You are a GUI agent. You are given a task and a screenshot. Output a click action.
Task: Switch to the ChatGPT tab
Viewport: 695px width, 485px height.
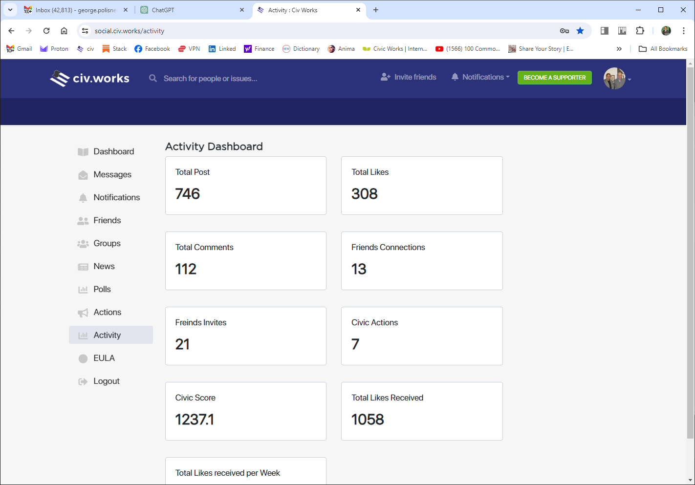click(191, 10)
